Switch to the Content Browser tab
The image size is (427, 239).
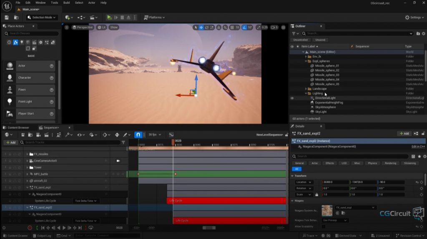pos(16,128)
